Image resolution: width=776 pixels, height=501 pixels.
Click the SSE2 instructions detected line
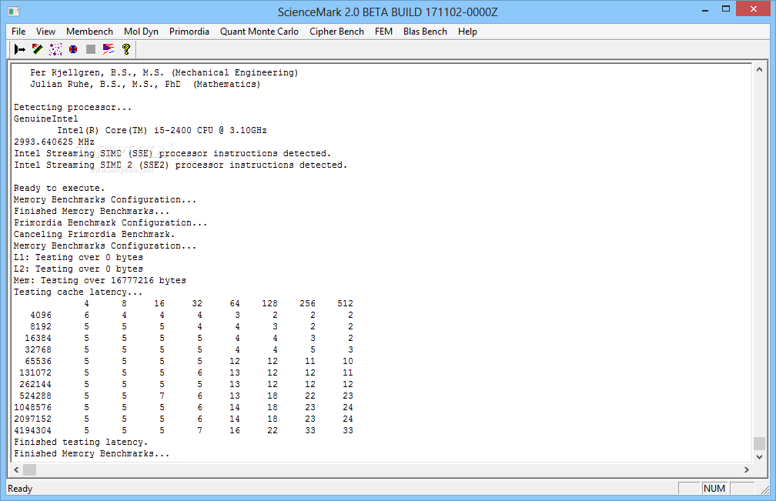(181, 165)
